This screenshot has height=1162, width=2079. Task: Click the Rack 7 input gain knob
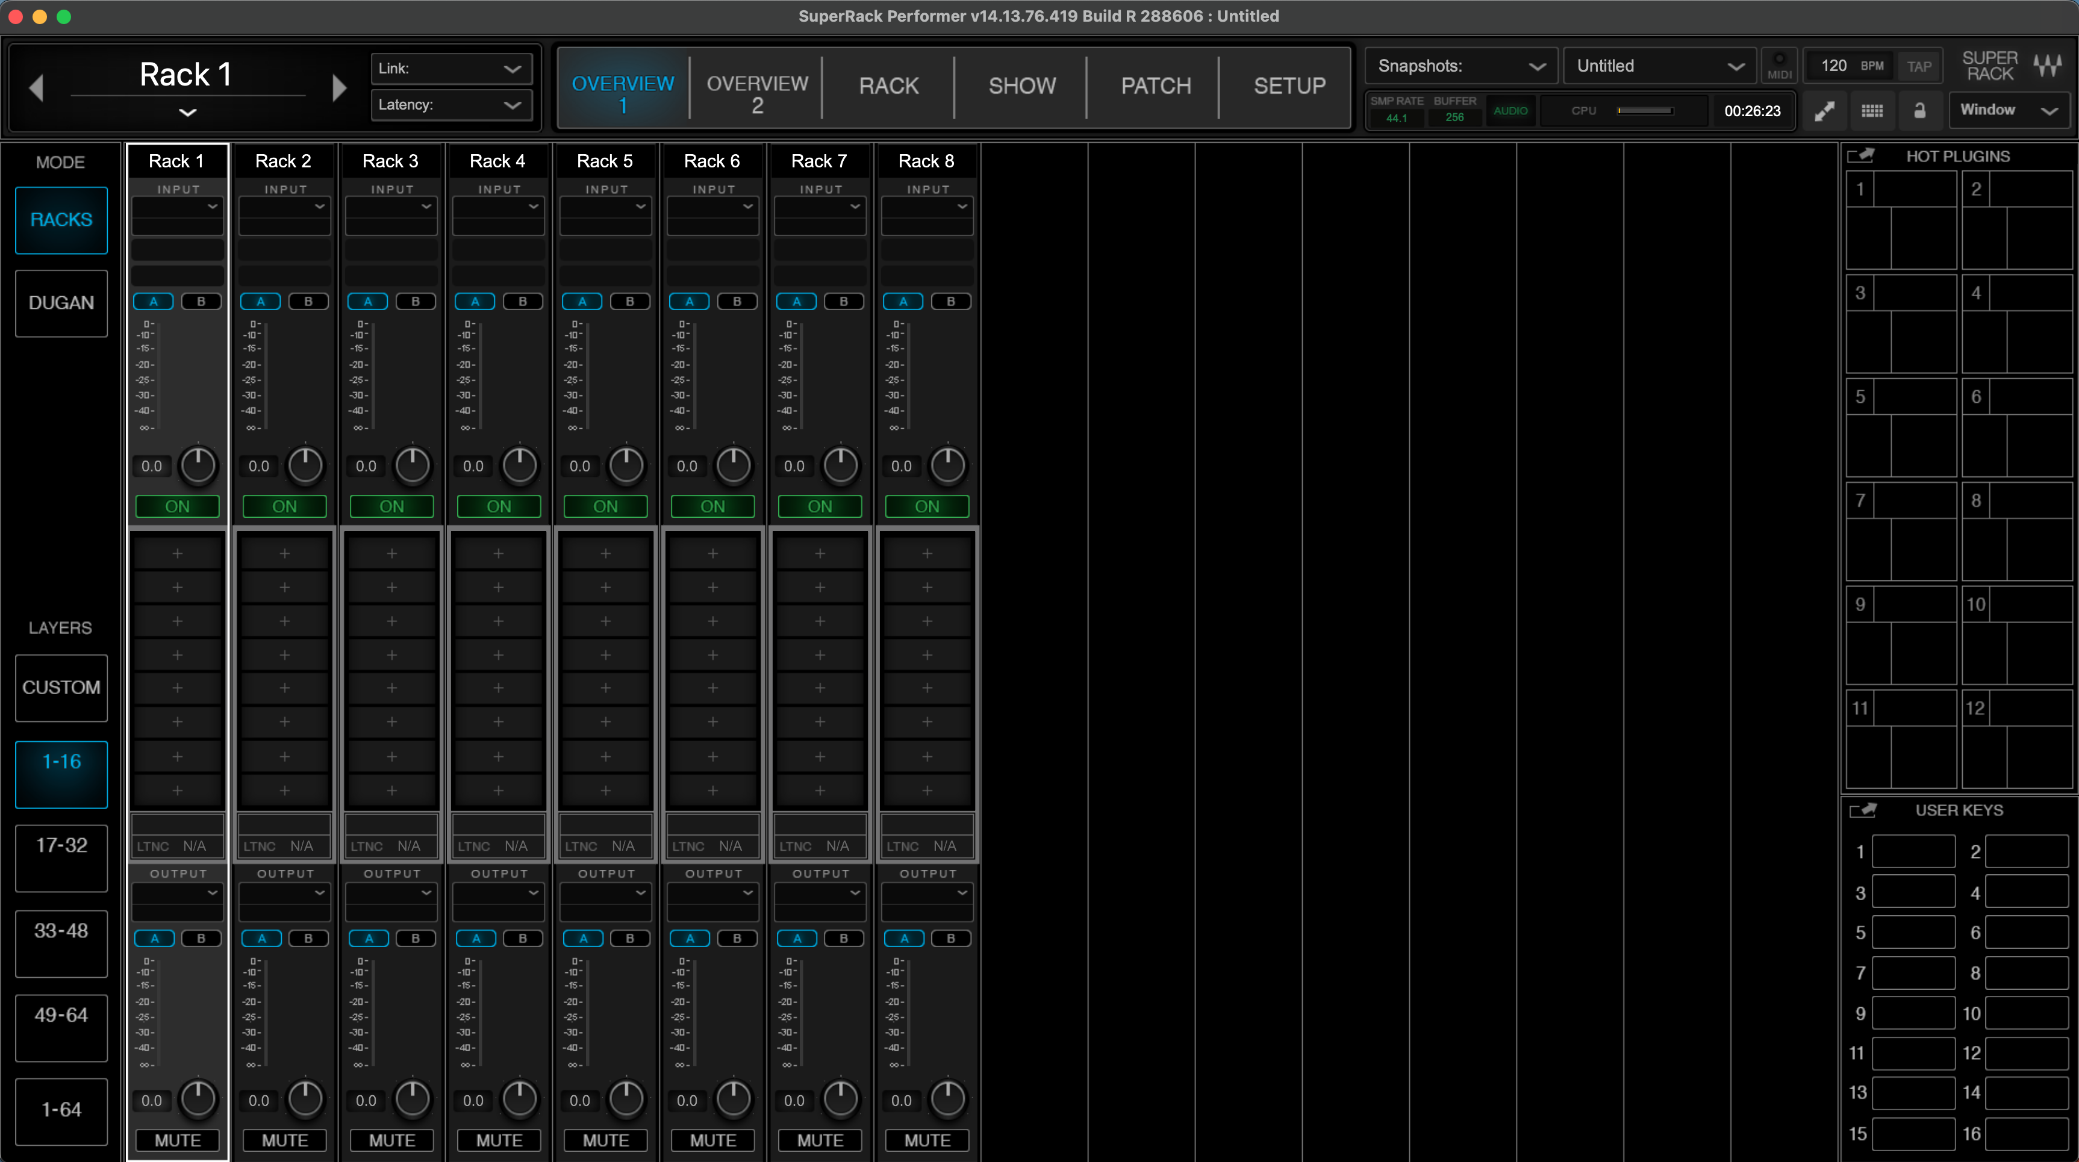(x=841, y=465)
